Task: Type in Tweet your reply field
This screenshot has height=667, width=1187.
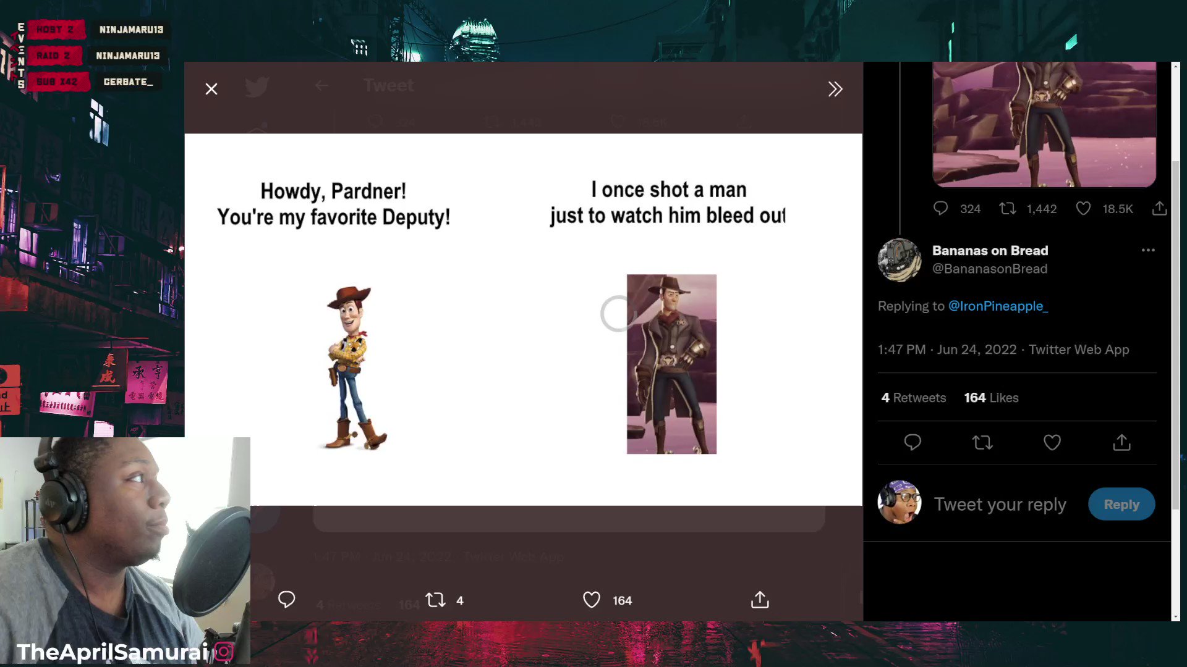Action: (1000, 505)
